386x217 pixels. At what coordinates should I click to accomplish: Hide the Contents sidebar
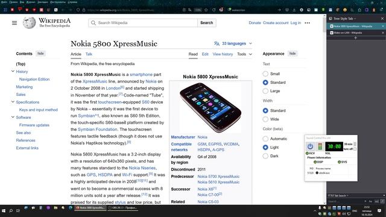tap(40, 54)
